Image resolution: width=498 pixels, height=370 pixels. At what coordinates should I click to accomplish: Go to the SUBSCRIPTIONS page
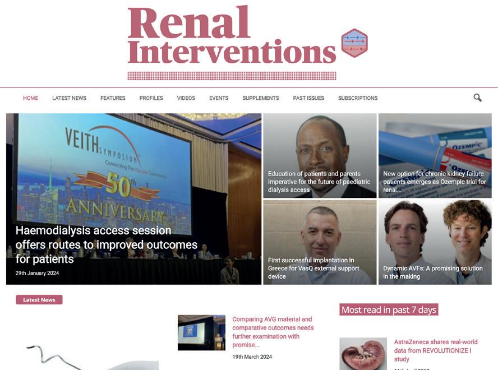(x=358, y=98)
